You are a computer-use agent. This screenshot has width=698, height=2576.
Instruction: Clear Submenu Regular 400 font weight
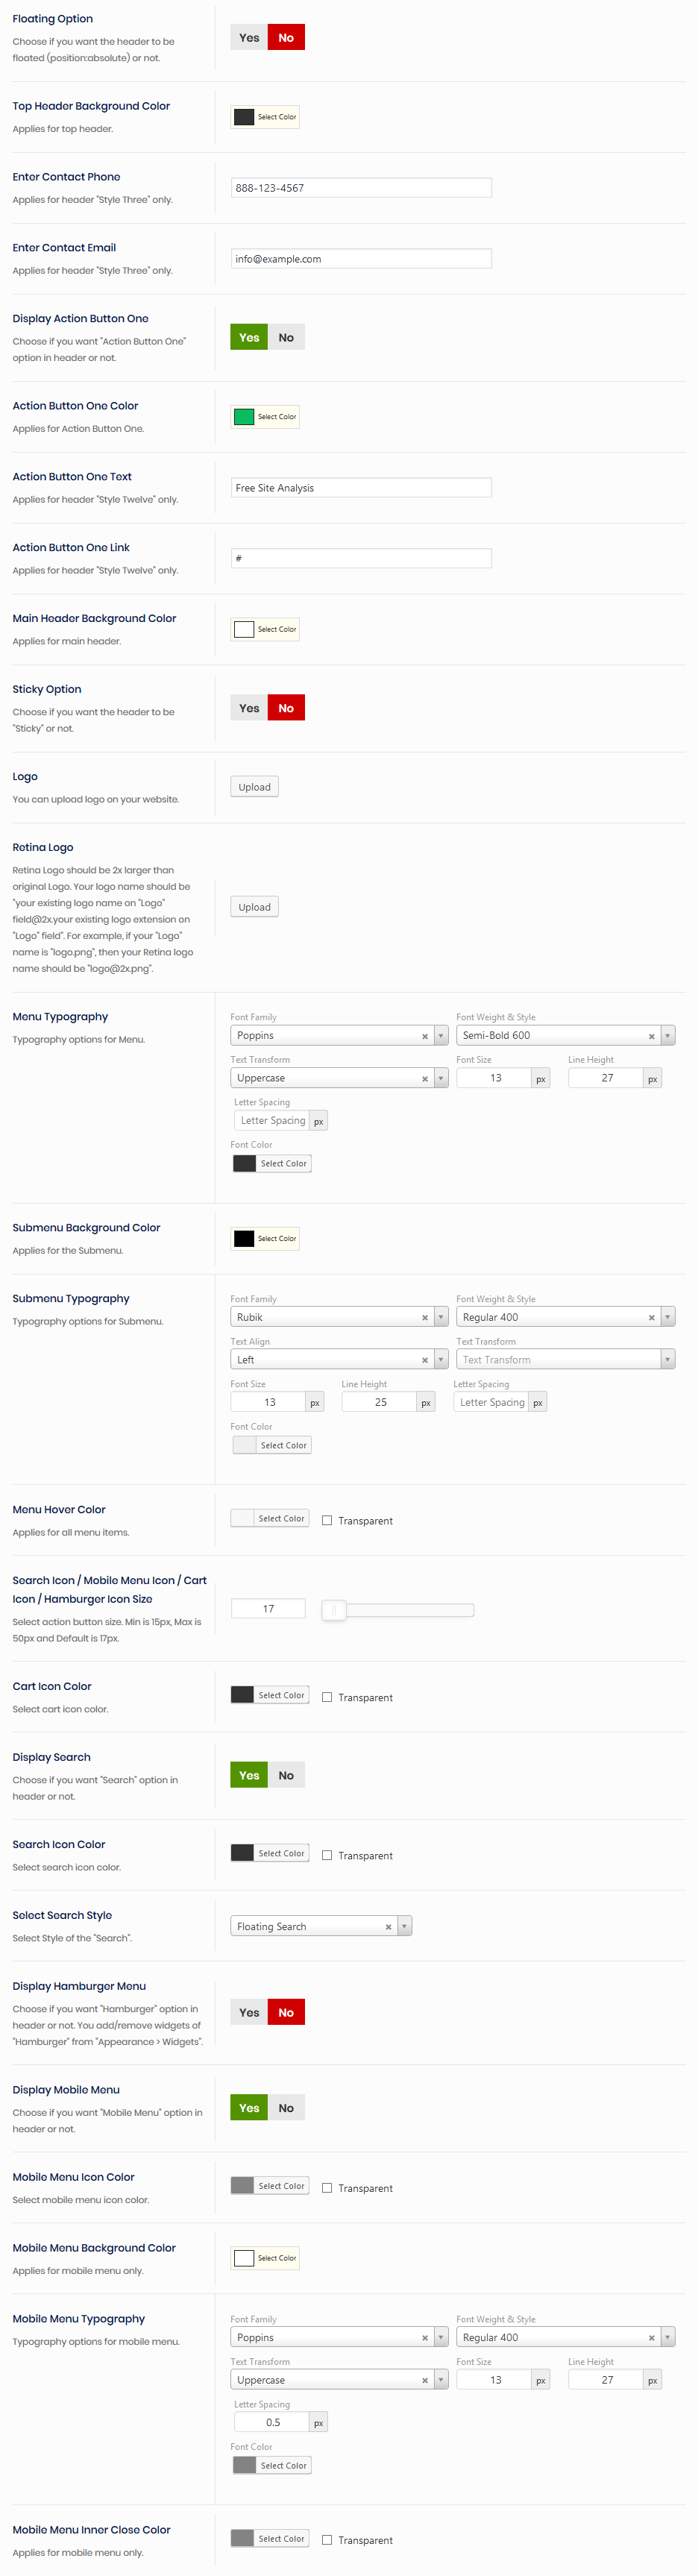tap(651, 1318)
